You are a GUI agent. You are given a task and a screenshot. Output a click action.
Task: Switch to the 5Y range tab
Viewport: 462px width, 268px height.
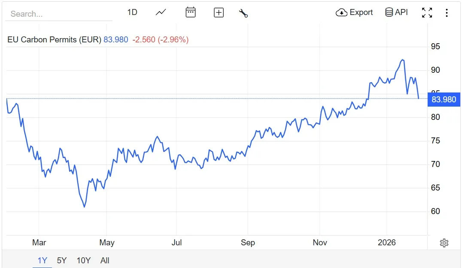click(61, 260)
